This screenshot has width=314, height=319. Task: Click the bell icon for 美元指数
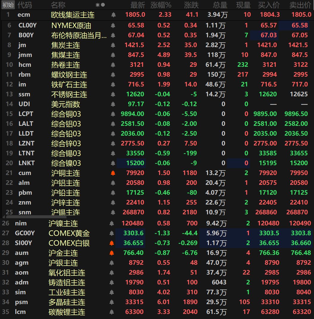(x=113, y=104)
